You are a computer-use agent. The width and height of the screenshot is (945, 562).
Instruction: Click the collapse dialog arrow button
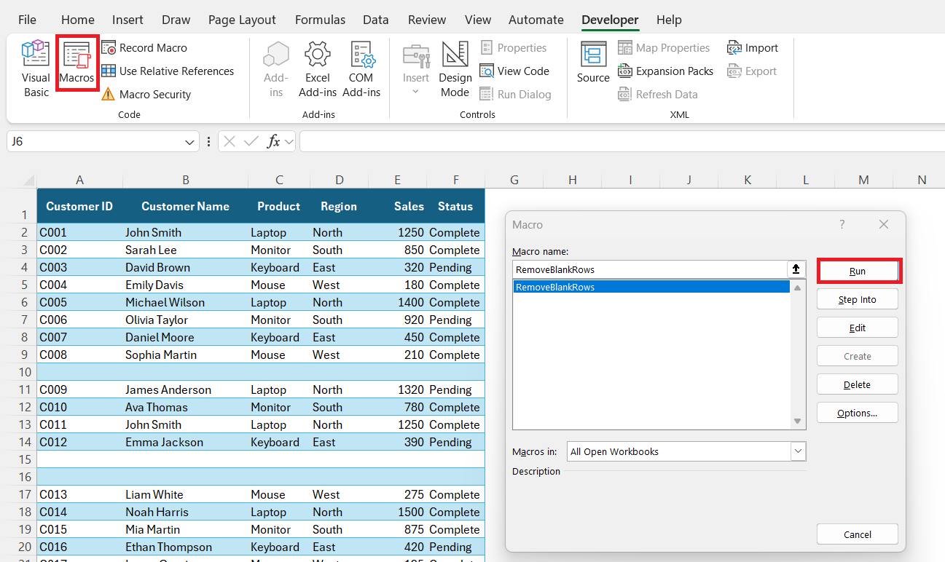[796, 269]
